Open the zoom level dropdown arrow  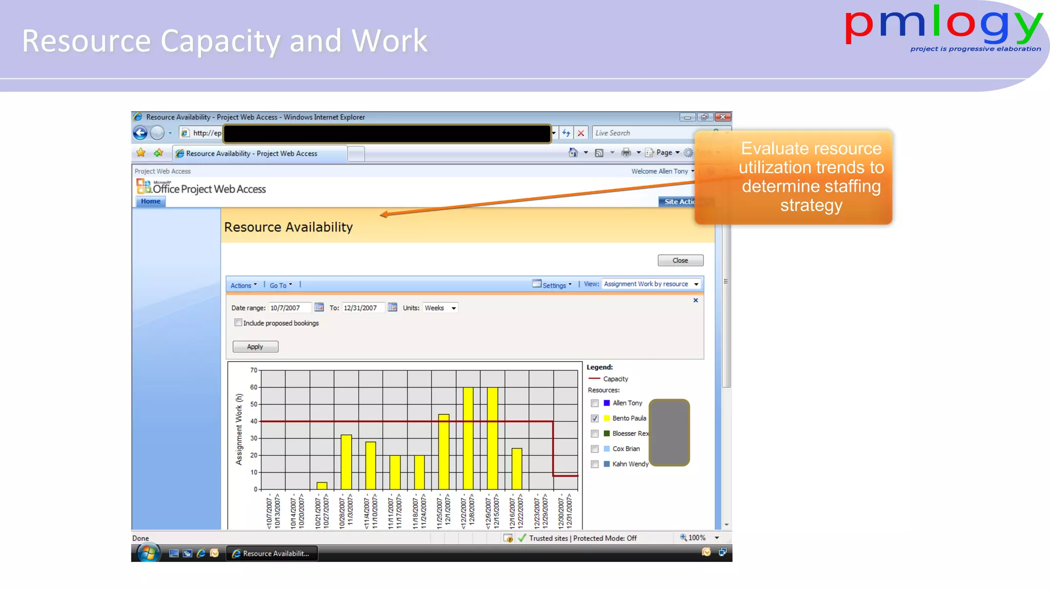(717, 538)
